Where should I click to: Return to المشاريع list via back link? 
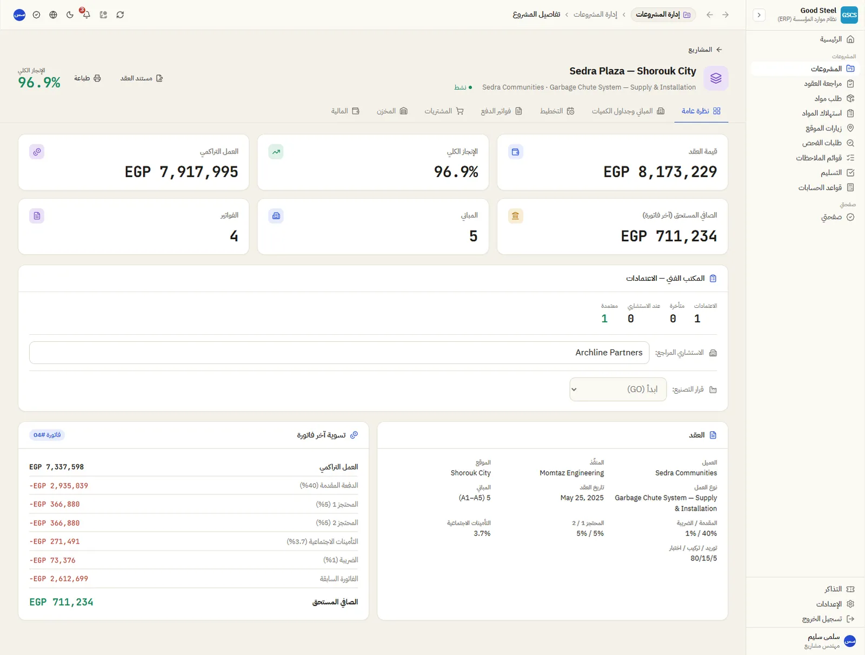pos(705,49)
